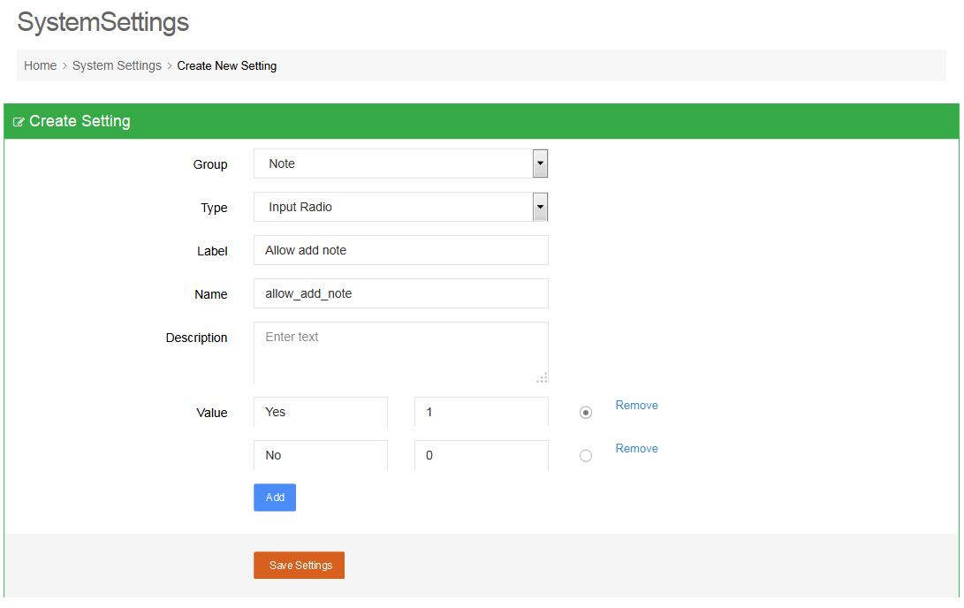Select the radio button for No row

[x=586, y=456]
